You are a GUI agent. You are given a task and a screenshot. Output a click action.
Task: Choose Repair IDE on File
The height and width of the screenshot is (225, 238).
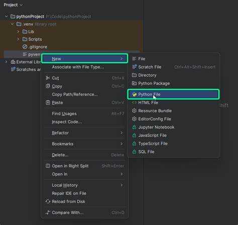point(85,193)
